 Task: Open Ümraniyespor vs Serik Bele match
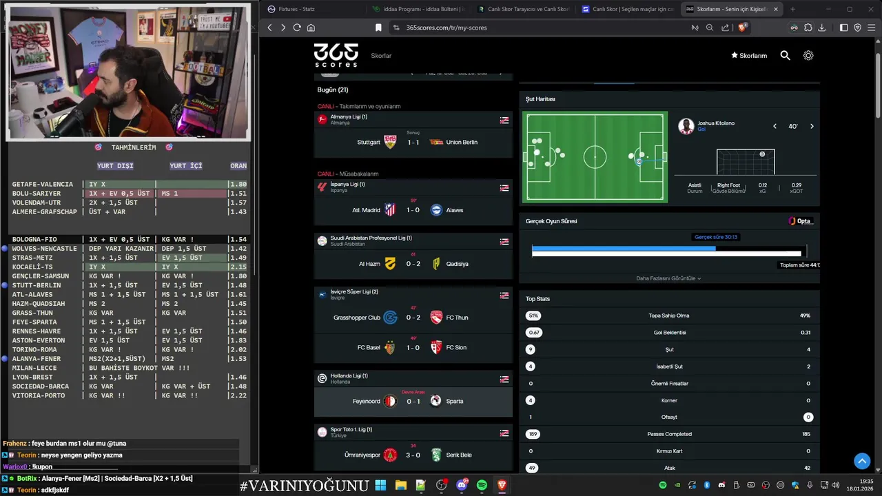tap(413, 455)
